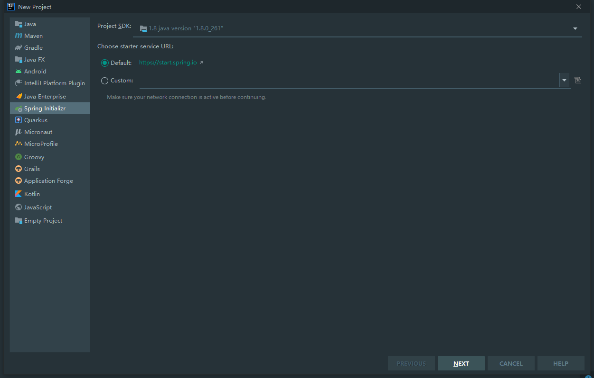Click the IntelliJ IDEA logo in title bar

coord(11,7)
